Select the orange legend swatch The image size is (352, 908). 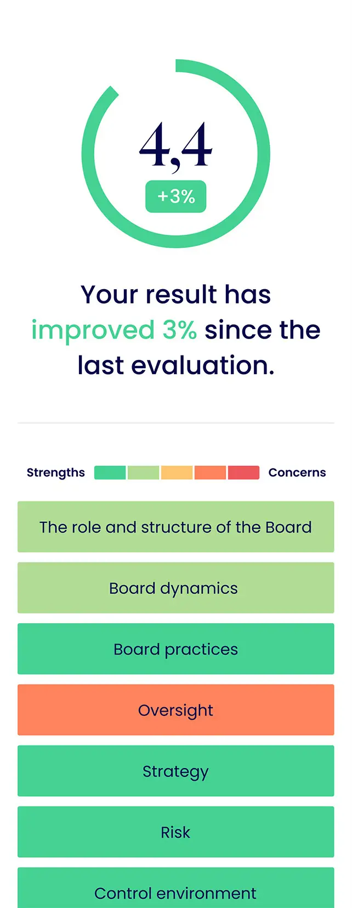pyautogui.click(x=210, y=472)
